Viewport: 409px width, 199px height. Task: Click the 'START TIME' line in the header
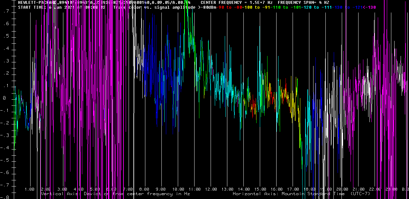click(62, 7)
